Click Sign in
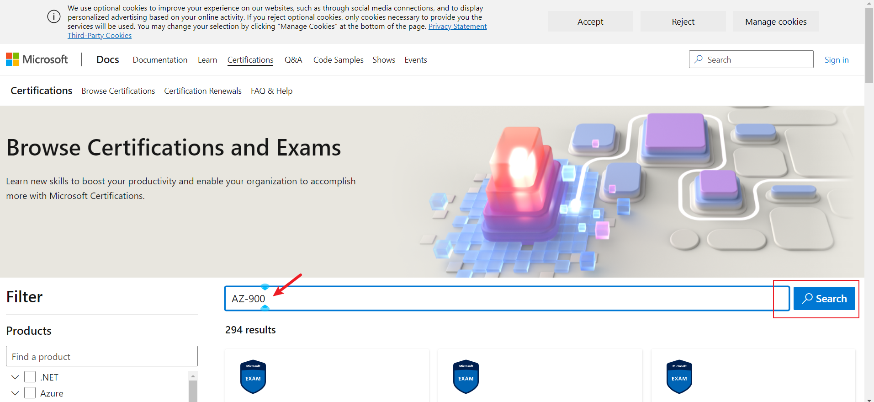The image size is (874, 402). tap(837, 60)
